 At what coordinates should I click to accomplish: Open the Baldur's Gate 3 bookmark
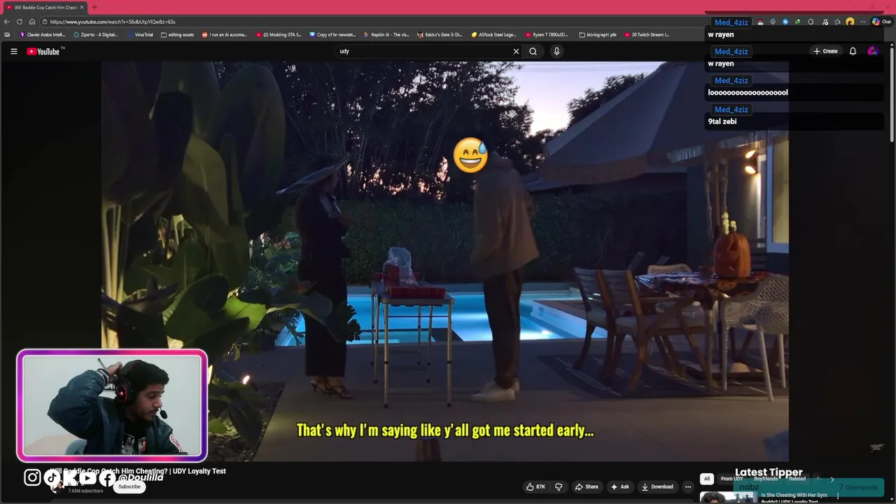pos(440,34)
